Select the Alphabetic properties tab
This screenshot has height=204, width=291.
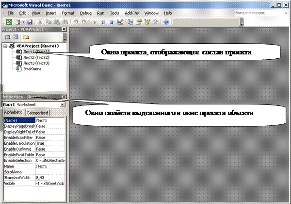pyautogui.click(x=14, y=113)
